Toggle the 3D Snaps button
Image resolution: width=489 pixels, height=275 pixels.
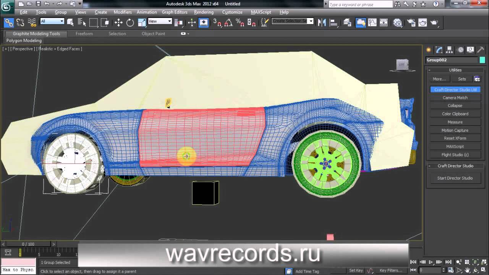click(217, 23)
